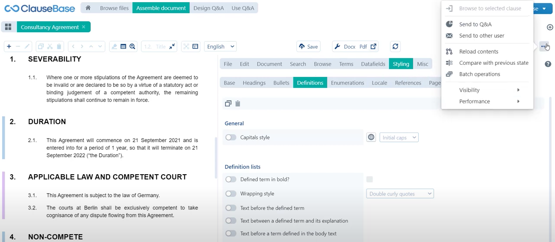Turn on the Wrapping style toggle
555x242 pixels.
tap(231, 194)
